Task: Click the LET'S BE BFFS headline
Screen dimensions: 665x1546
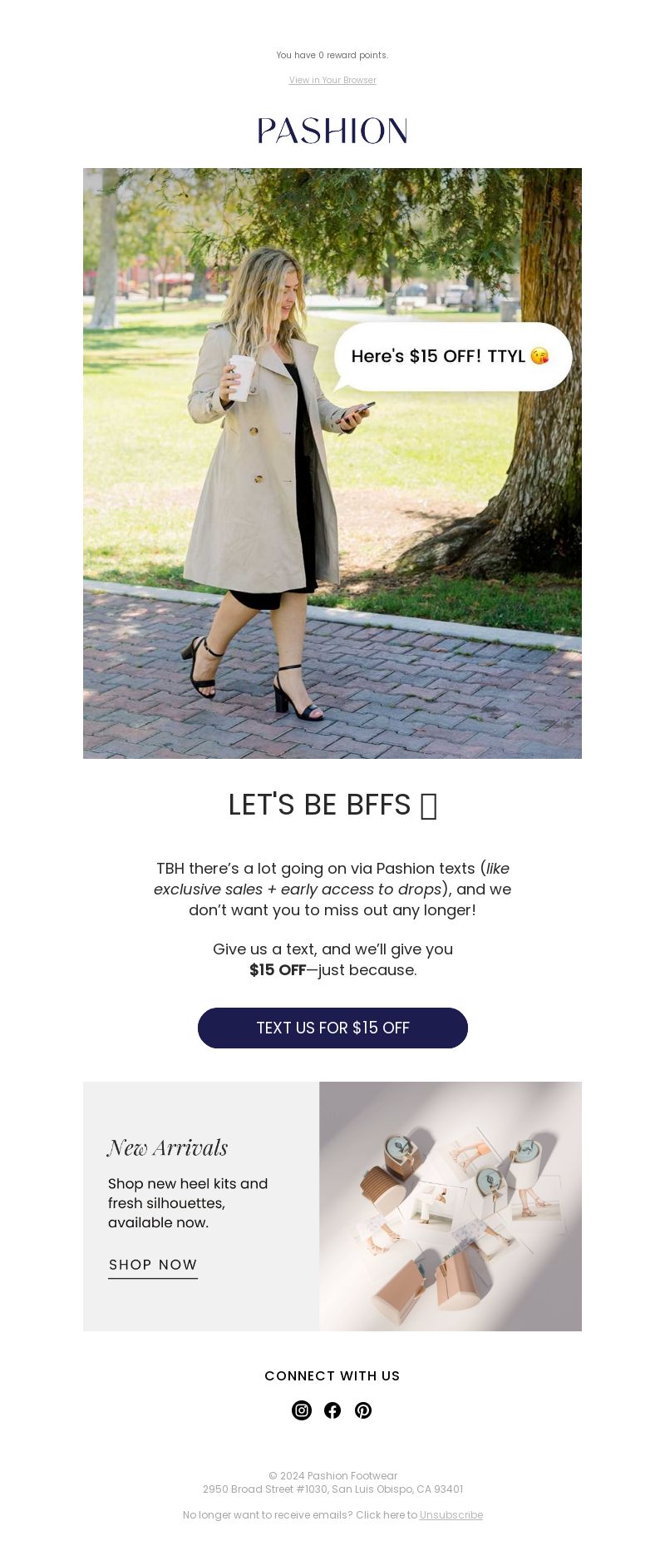Action: point(319,805)
